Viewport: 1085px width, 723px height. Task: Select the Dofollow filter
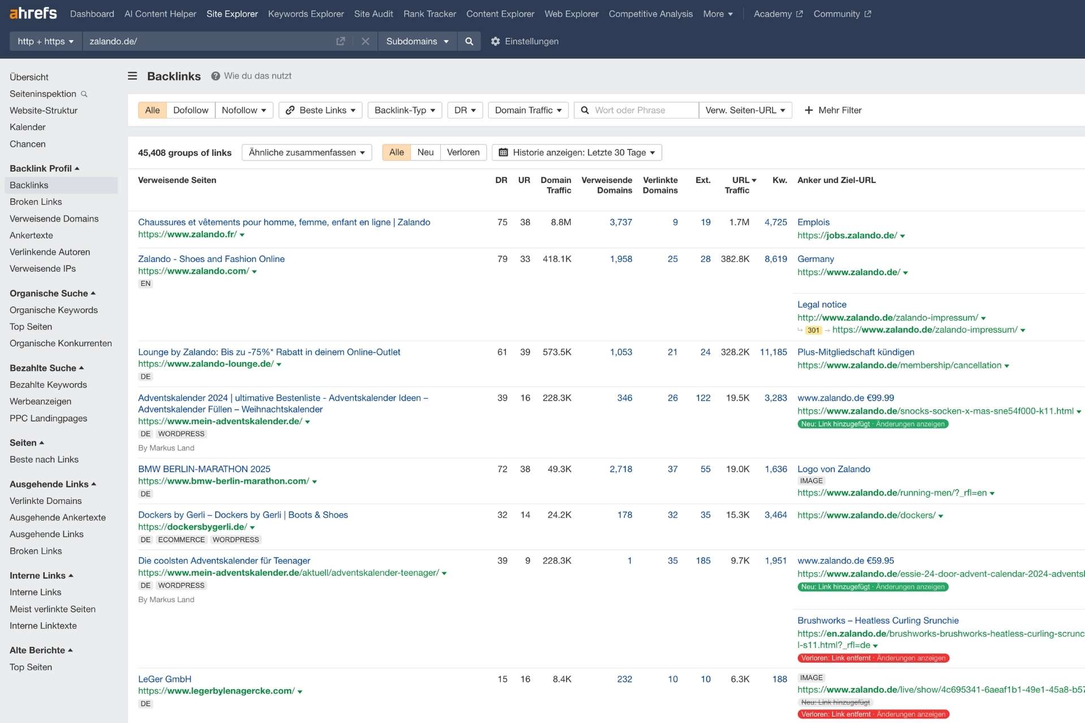tap(190, 110)
